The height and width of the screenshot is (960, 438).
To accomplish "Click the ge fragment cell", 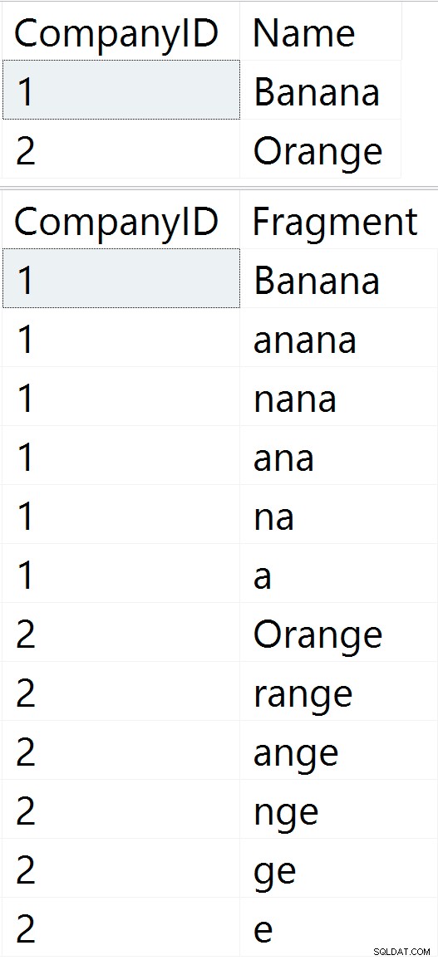I will tap(339, 868).
